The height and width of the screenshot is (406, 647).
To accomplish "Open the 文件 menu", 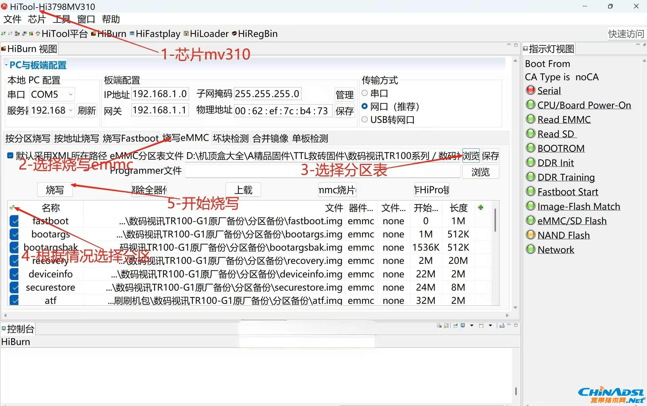I will pyautogui.click(x=12, y=19).
